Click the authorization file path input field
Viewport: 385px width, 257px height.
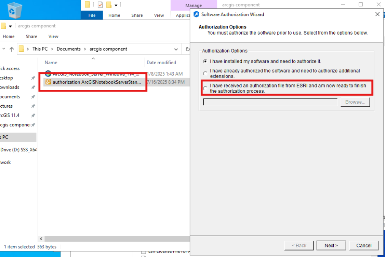270,102
